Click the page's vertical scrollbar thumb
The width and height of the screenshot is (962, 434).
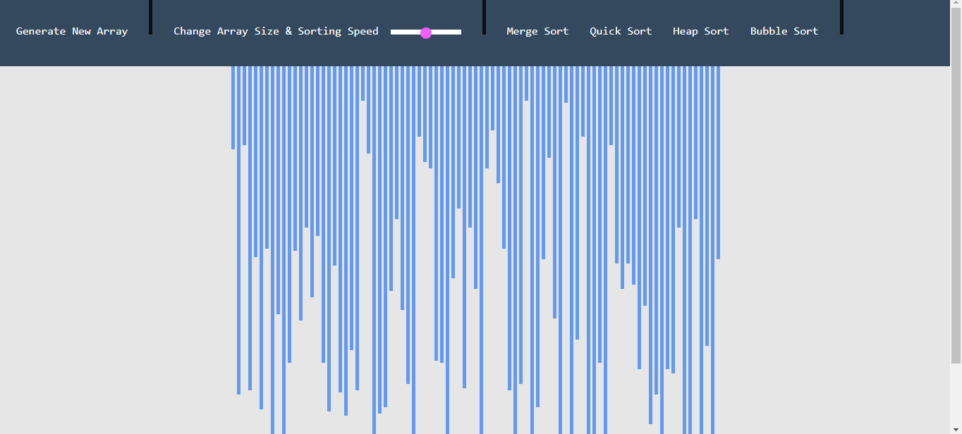click(x=956, y=187)
